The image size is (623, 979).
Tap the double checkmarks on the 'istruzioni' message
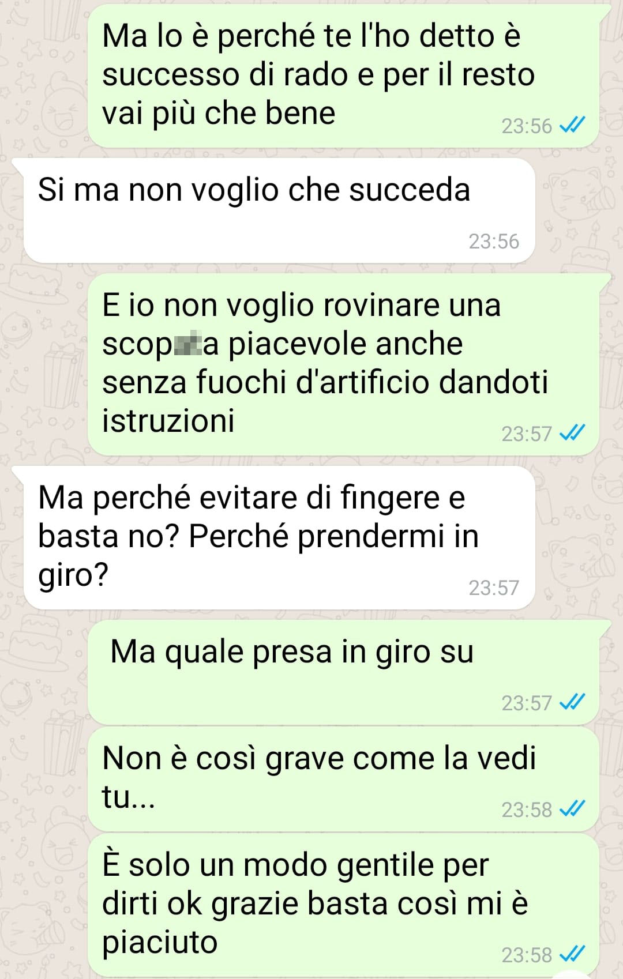tap(573, 433)
